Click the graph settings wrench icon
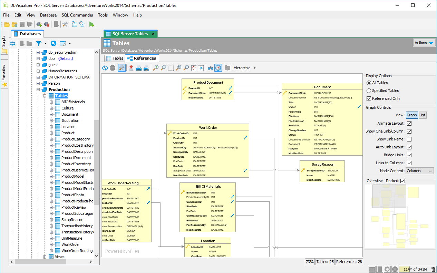The height and width of the screenshot is (273, 437). (x=122, y=67)
